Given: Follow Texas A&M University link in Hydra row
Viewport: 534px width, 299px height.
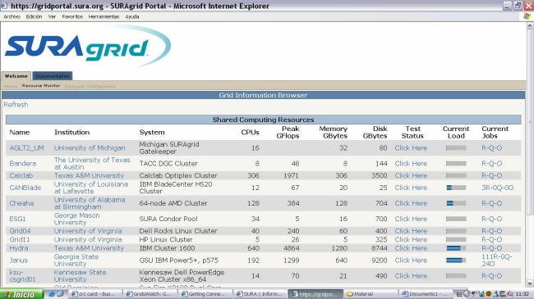Looking at the screenshot, I should pos(89,248).
